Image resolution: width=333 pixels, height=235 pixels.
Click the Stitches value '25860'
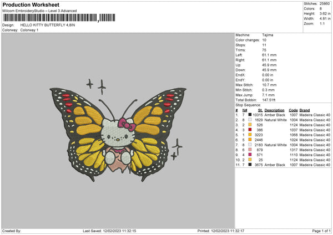coord(325,4)
